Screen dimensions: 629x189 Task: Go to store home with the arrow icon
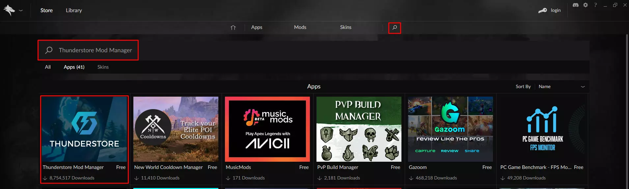[x=233, y=28]
